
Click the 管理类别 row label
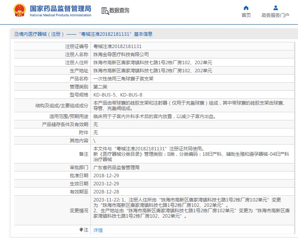coord(79,87)
